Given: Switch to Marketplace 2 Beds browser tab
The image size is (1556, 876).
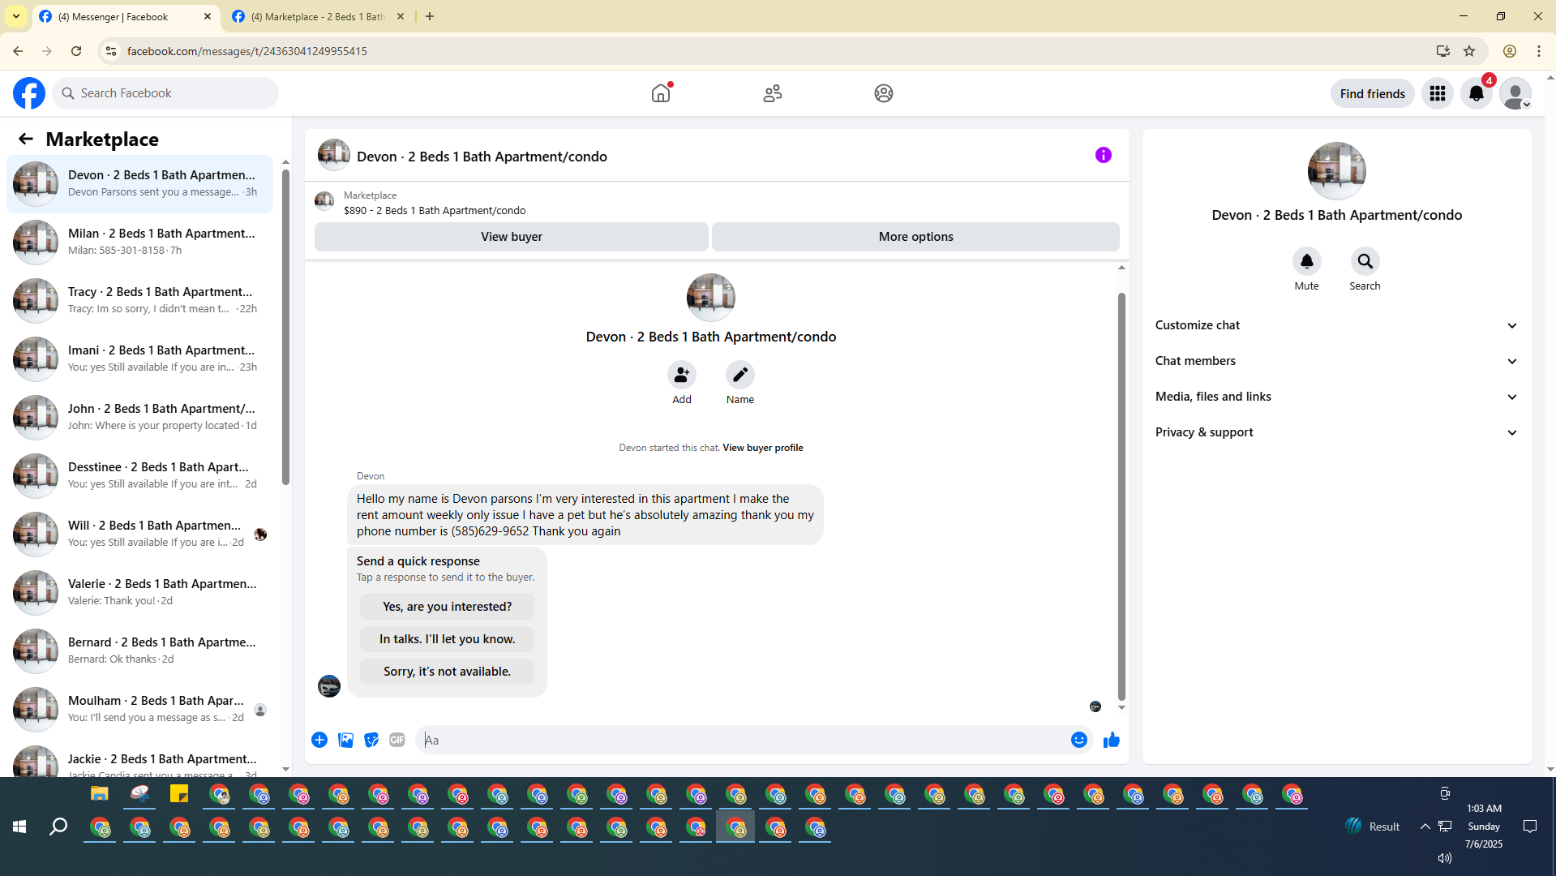Looking at the screenshot, I should pos(319,16).
